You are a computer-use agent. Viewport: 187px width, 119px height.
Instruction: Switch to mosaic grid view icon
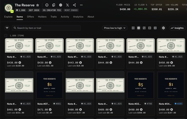click(x=144, y=28)
